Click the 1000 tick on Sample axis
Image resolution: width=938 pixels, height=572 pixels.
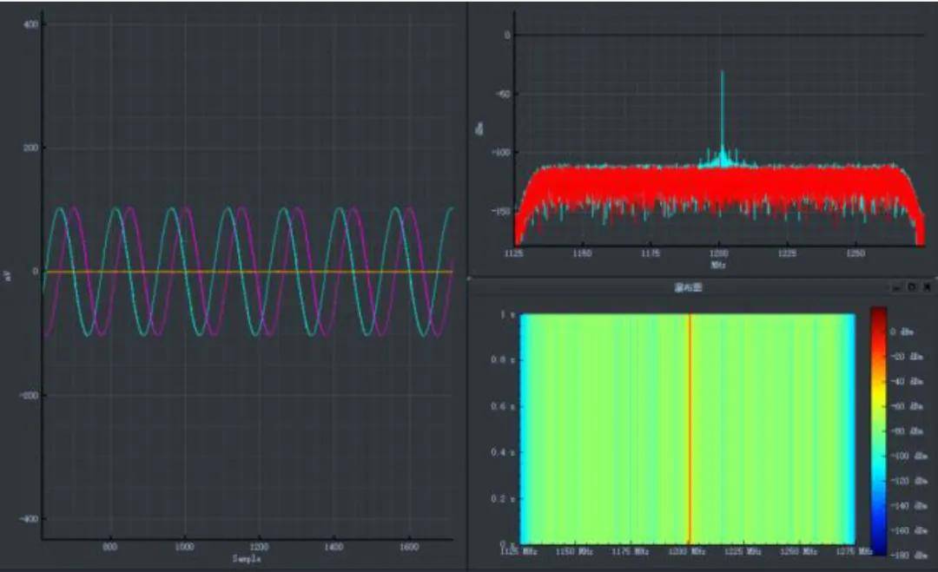184,548
